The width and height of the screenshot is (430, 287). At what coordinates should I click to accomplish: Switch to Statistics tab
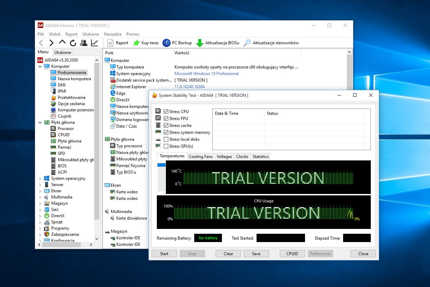pos(261,157)
